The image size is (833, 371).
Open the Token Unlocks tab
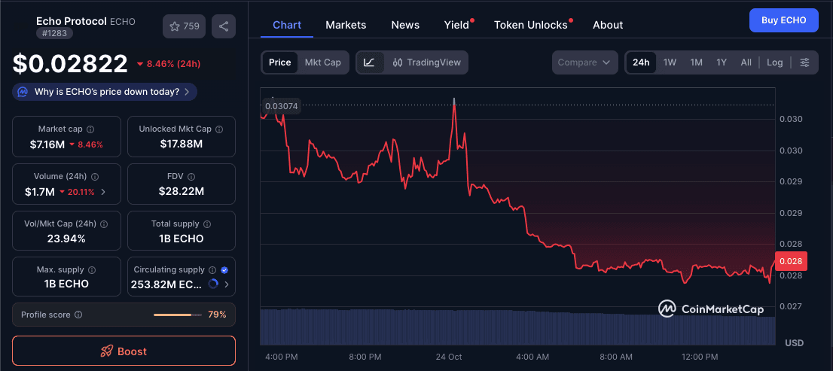point(530,25)
